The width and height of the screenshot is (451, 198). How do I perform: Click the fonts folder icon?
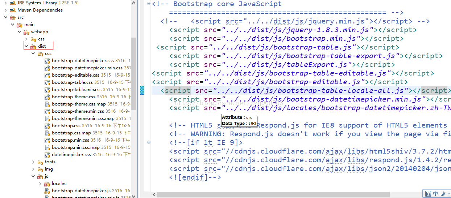coord(40,162)
